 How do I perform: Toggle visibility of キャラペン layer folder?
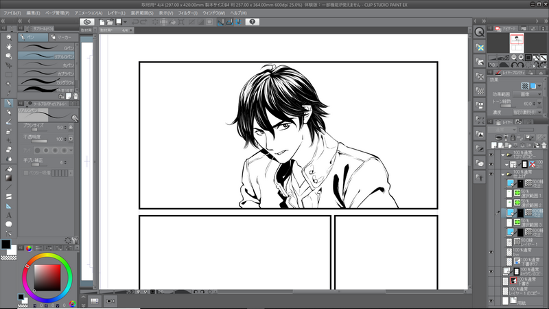(x=491, y=271)
